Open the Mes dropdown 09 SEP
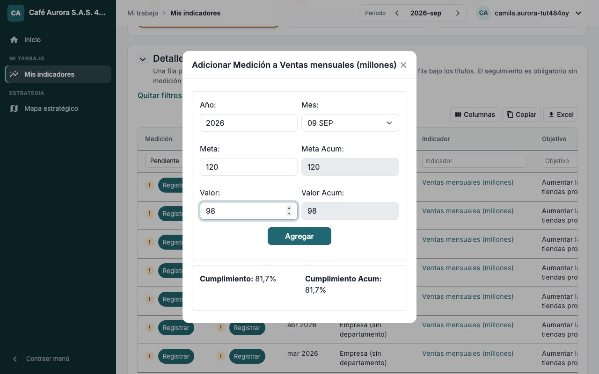This screenshot has width=599, height=374. click(350, 123)
